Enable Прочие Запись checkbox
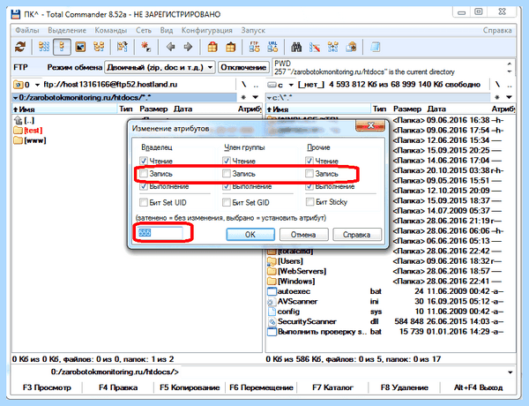 point(309,174)
